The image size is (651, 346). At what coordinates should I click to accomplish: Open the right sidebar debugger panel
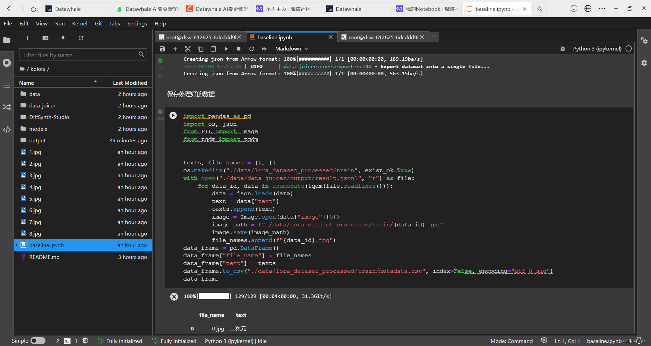[644, 63]
